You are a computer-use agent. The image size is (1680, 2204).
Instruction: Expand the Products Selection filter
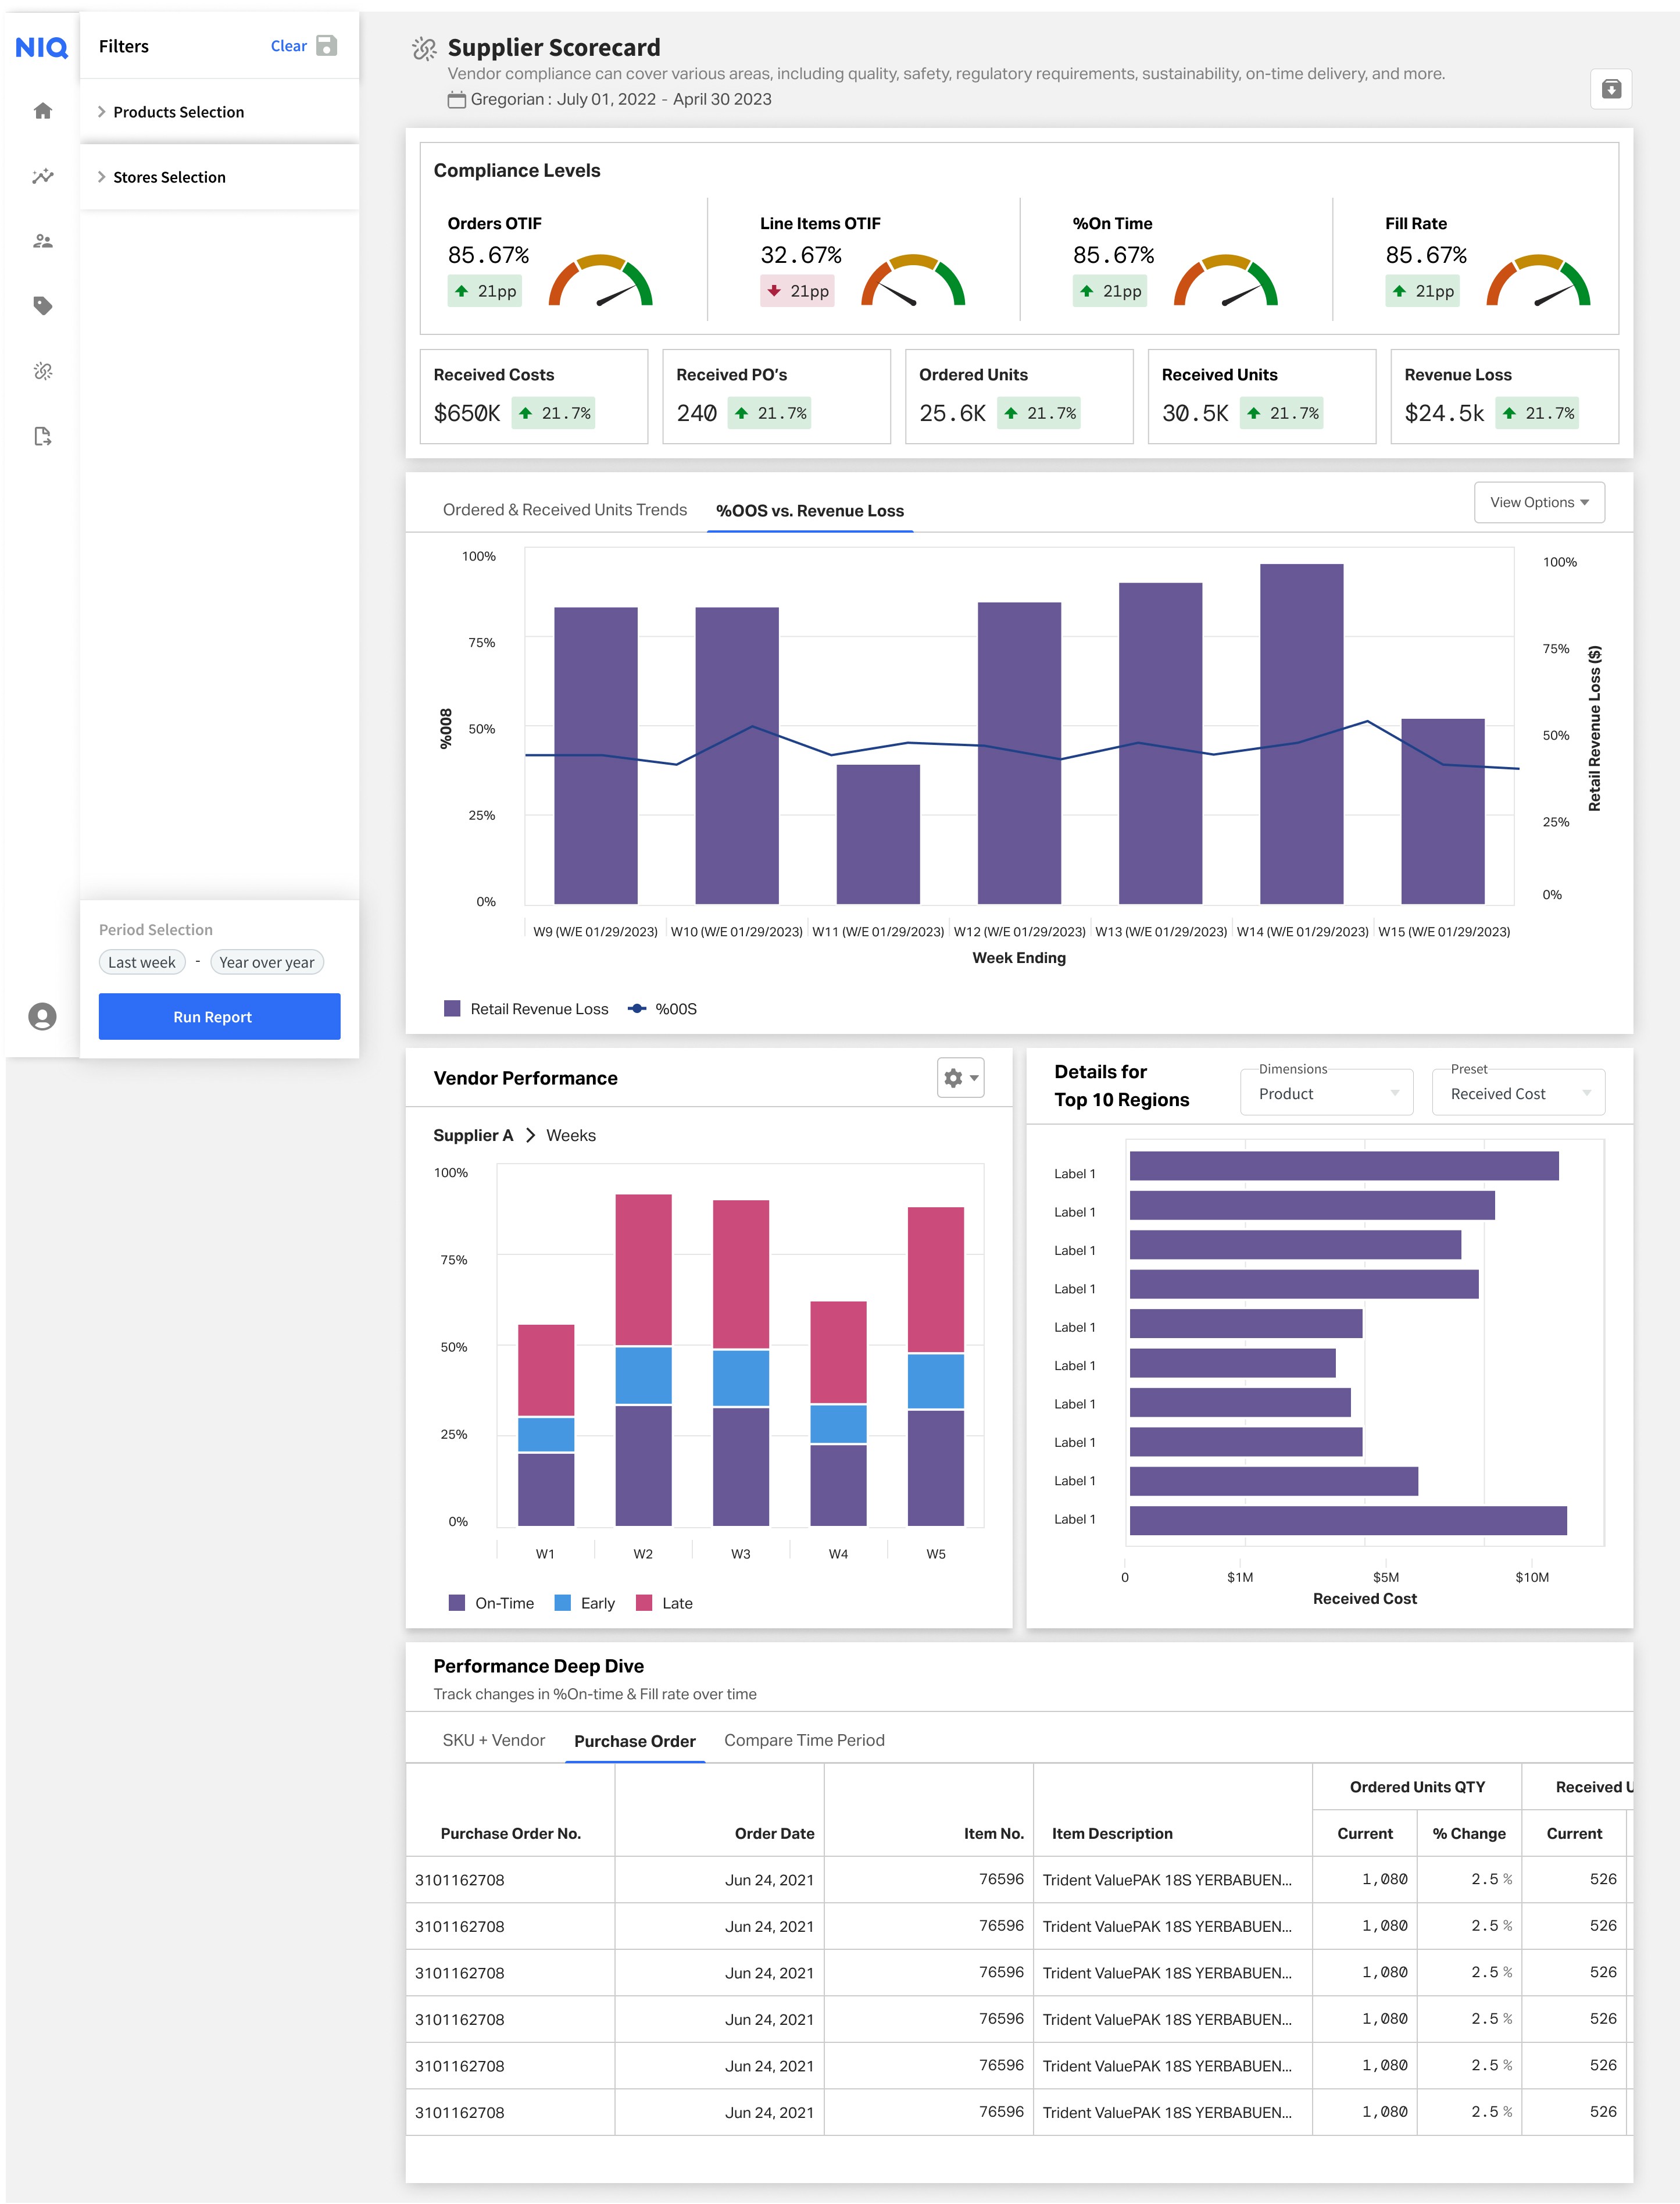tap(177, 112)
